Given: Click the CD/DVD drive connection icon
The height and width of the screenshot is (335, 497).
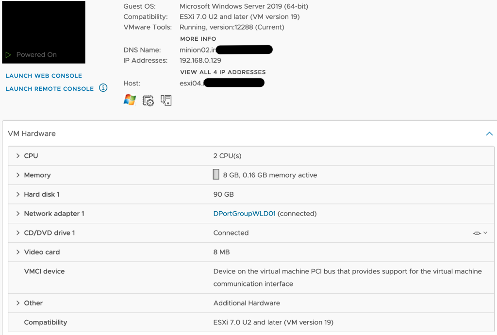Looking at the screenshot, I should click(477, 233).
